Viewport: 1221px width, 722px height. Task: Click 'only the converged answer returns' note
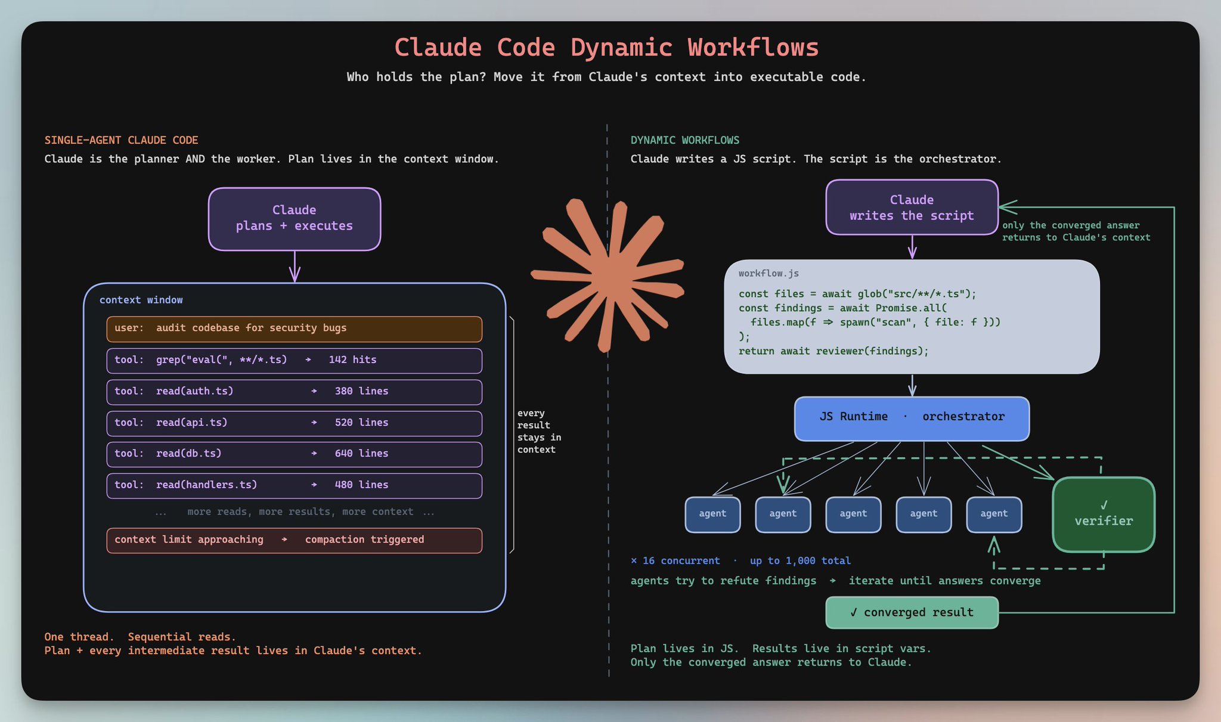tap(1076, 231)
